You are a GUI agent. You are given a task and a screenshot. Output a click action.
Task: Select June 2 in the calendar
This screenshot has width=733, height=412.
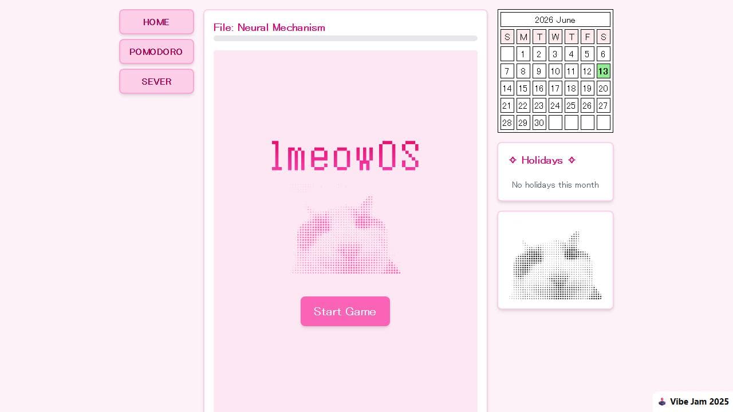(x=539, y=54)
